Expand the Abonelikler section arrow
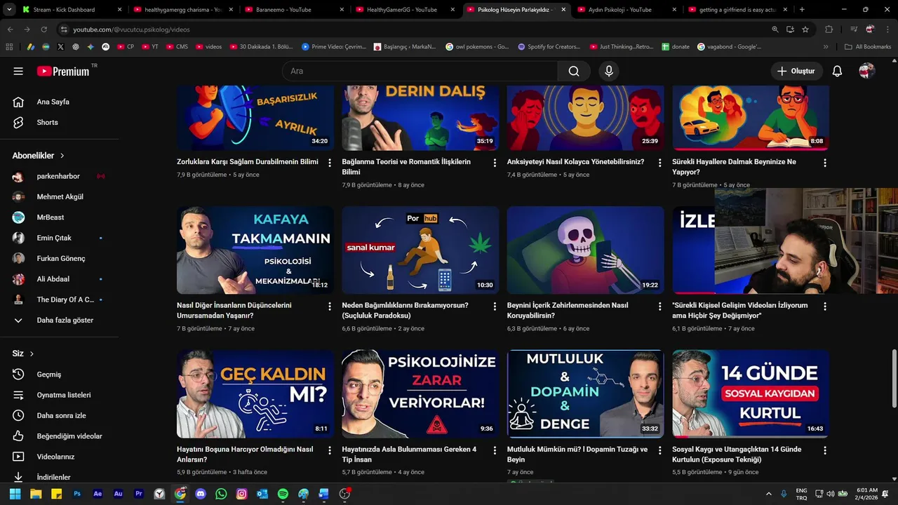The height and width of the screenshot is (505, 898). (x=62, y=156)
